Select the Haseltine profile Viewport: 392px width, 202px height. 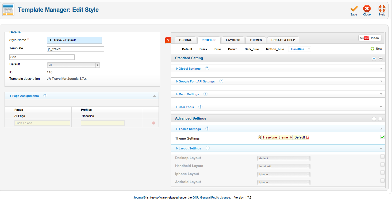coord(298,49)
